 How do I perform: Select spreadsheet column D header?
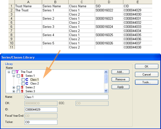point(109,2)
